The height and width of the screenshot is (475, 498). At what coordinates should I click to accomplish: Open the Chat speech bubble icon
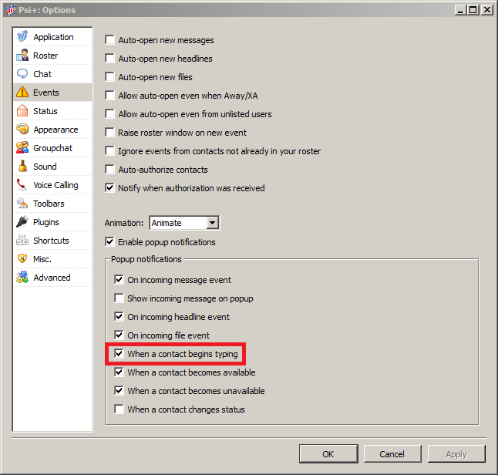click(22, 74)
